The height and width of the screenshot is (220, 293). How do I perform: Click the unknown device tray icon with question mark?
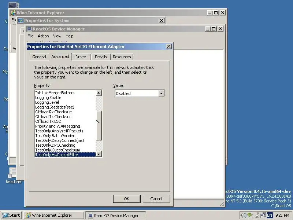pos(257,215)
